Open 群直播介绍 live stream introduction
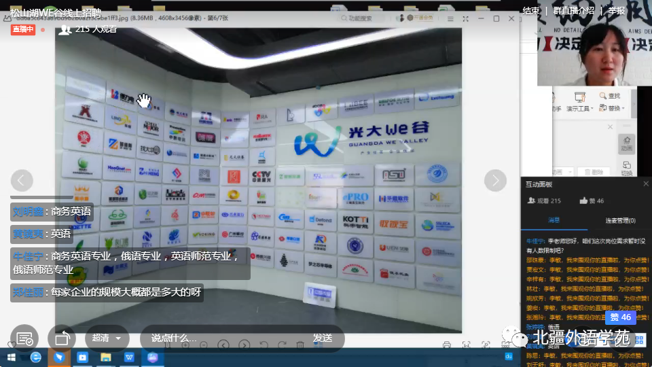 point(574,10)
